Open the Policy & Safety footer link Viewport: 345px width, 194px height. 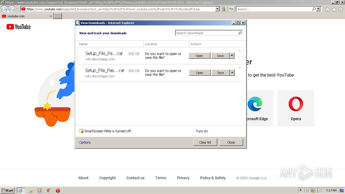[213, 178]
